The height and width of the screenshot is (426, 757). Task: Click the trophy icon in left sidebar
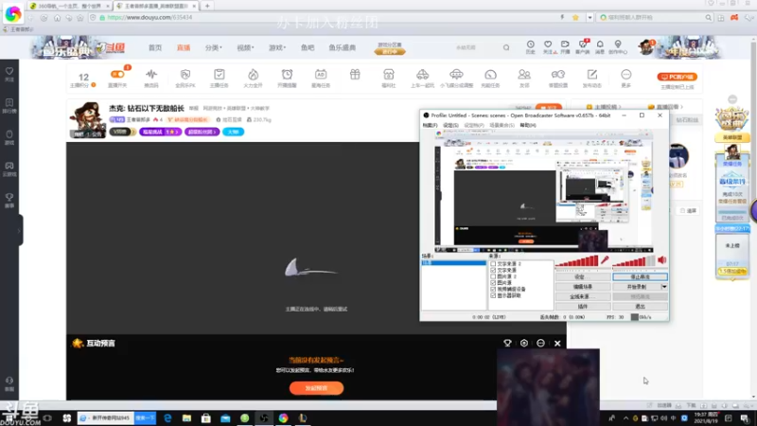pos(9,197)
